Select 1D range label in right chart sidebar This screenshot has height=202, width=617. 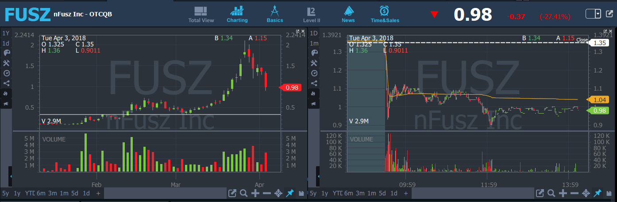(314, 33)
